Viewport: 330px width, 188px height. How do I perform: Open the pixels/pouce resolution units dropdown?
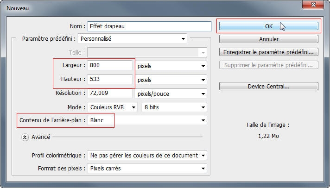171,94
